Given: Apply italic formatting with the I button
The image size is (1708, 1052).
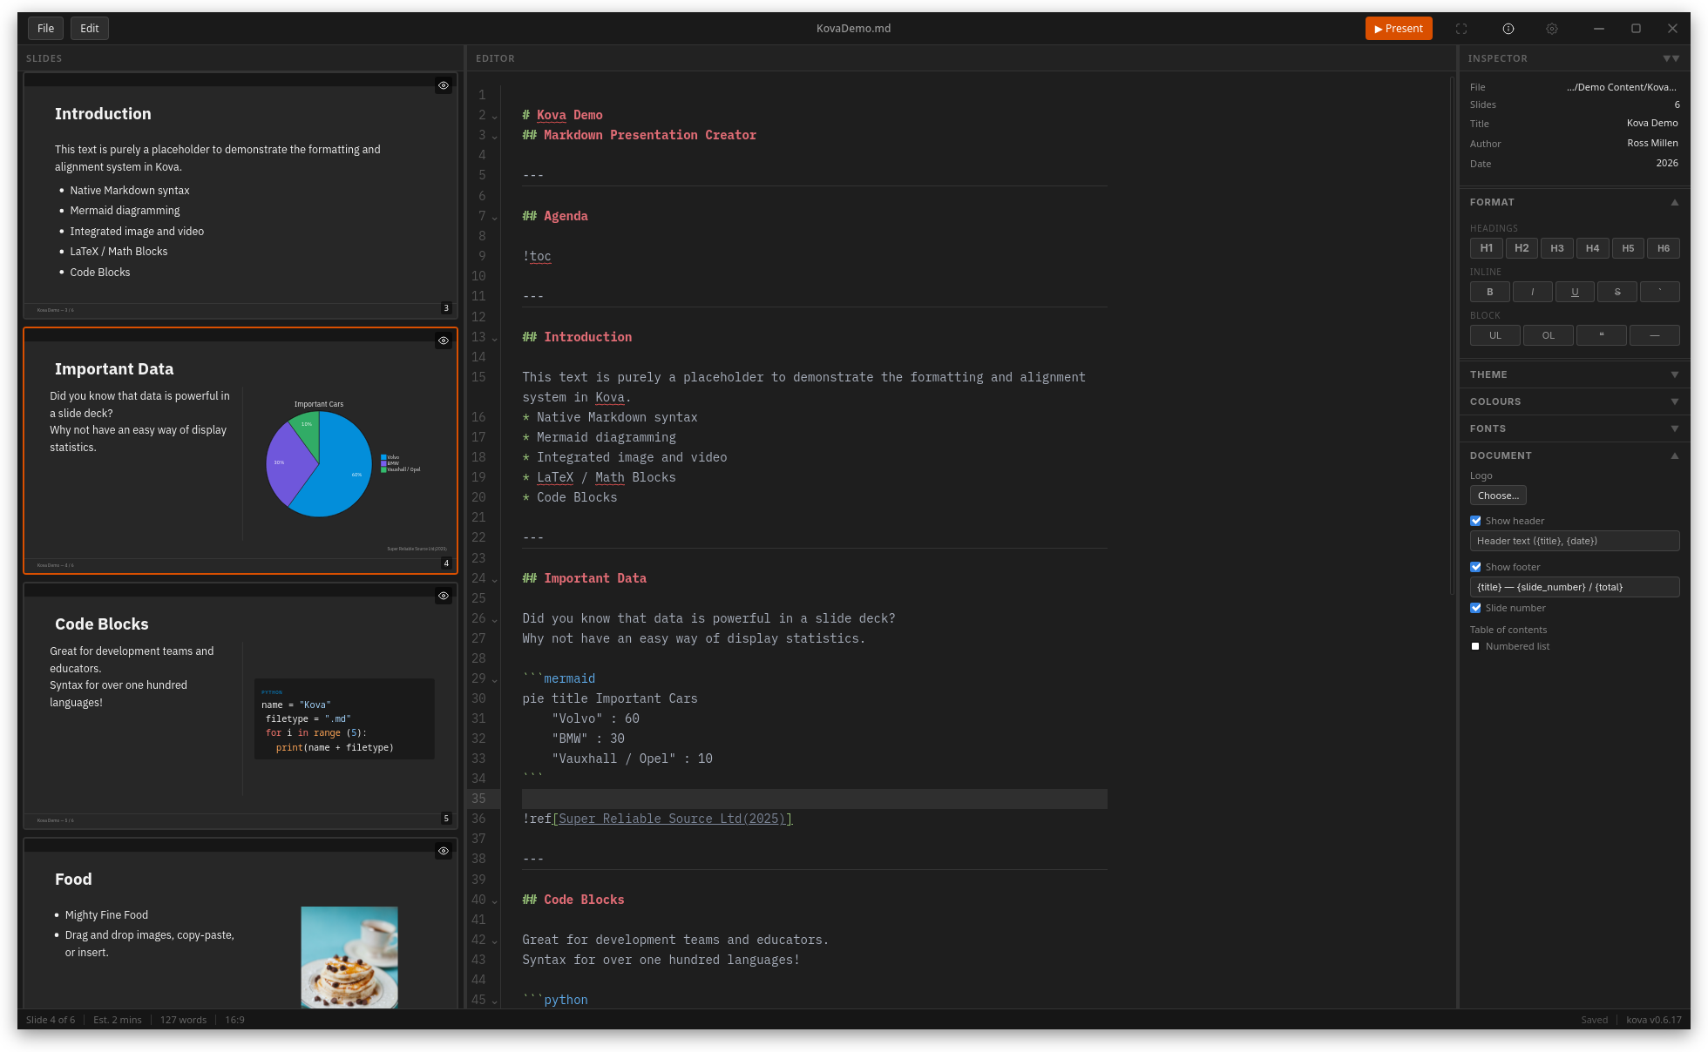Looking at the screenshot, I should (x=1533, y=292).
